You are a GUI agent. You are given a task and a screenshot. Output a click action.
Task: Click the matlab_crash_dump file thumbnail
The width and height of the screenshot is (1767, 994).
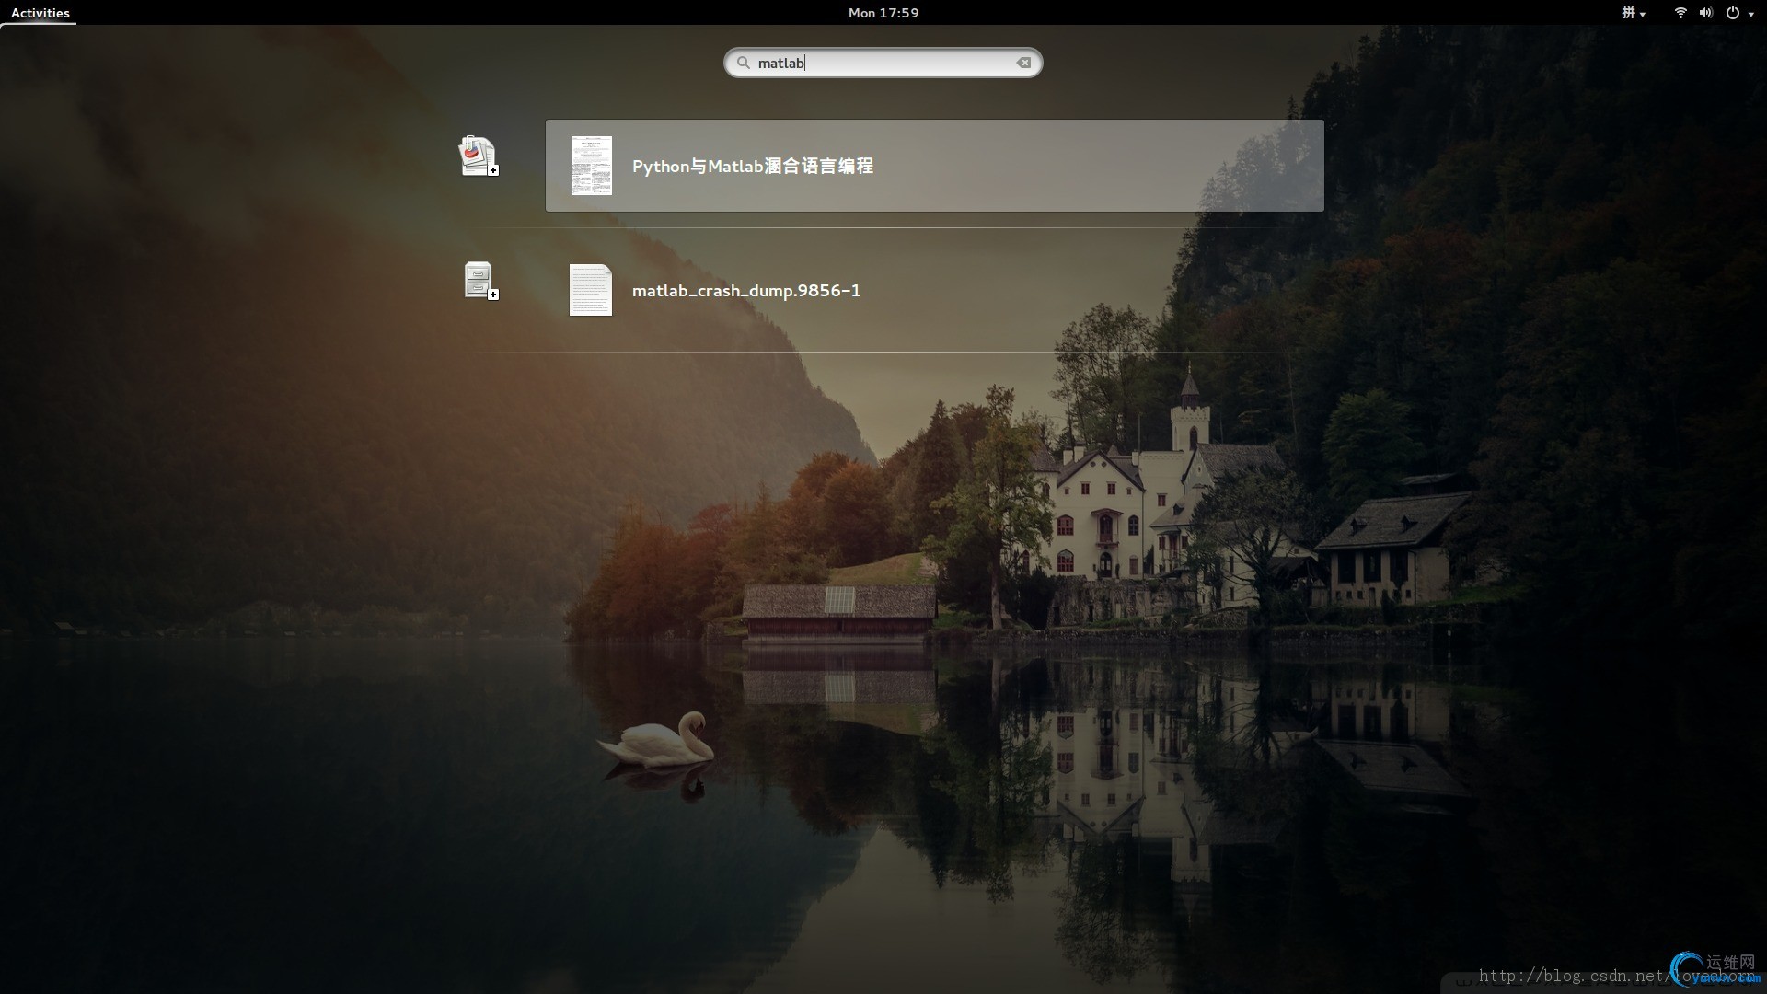(590, 290)
